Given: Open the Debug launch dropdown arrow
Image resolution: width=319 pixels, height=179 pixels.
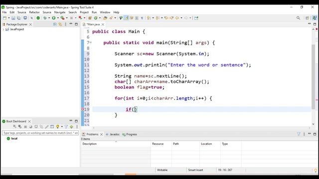Looking at the screenshot, I should coord(49,18).
